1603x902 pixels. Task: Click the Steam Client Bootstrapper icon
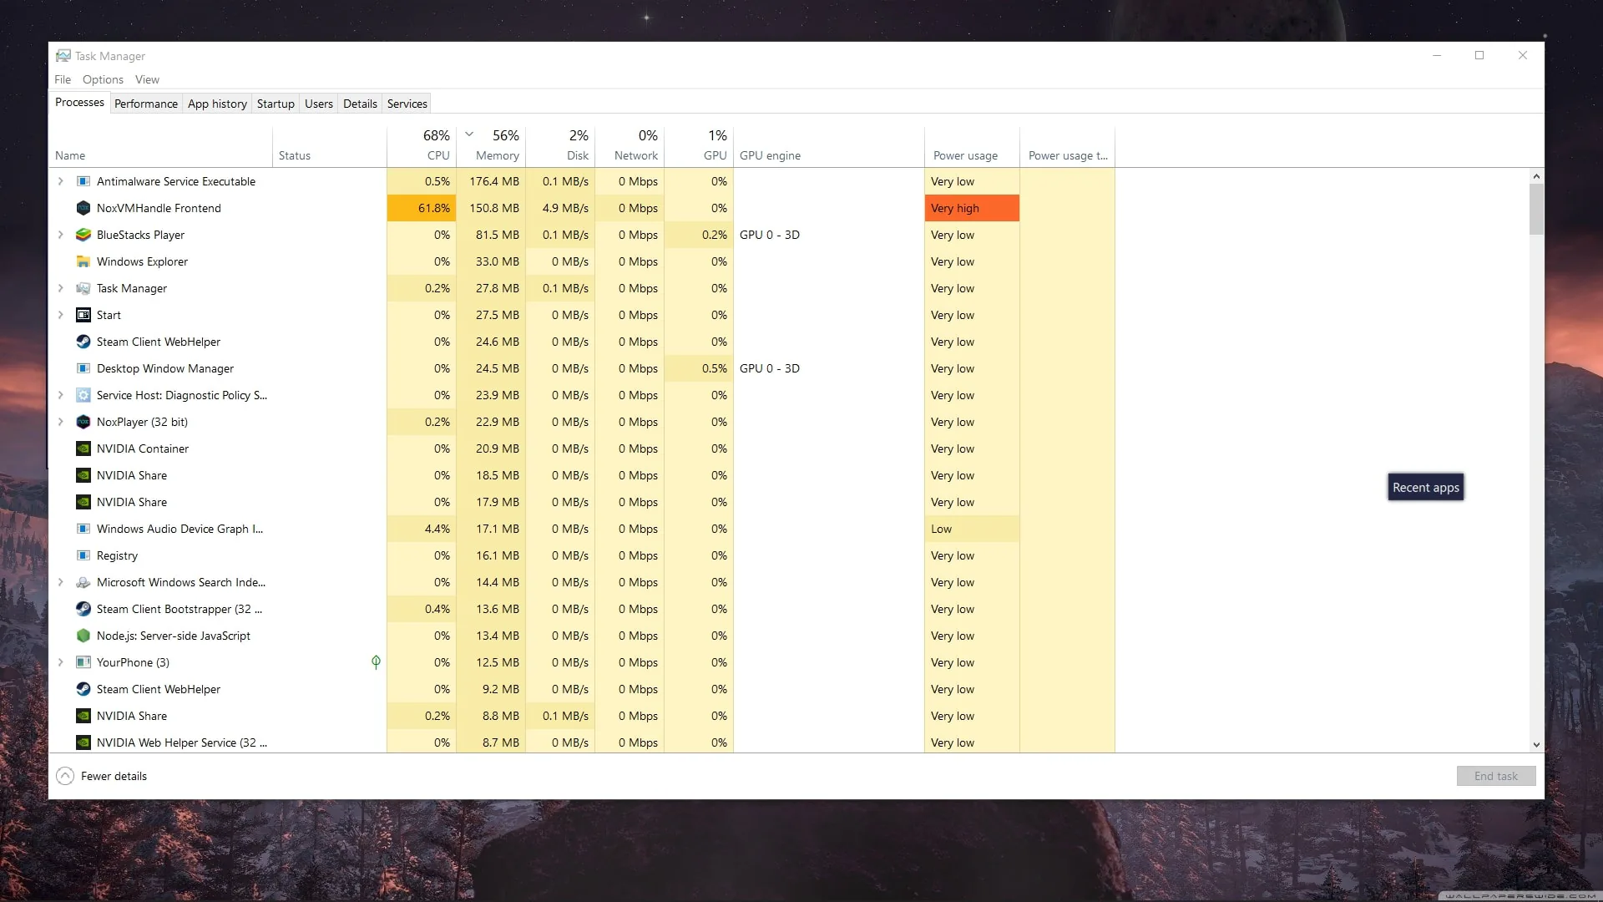click(83, 609)
